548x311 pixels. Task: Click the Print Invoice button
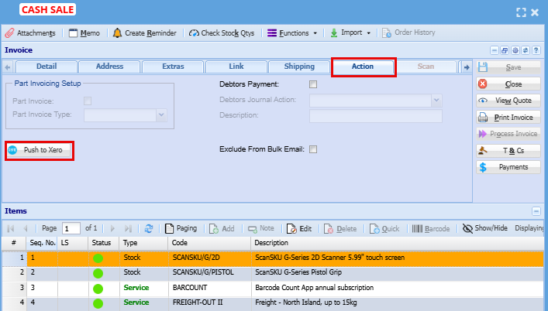point(508,118)
